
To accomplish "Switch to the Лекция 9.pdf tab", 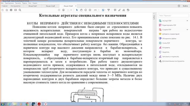I will (32, 6).
